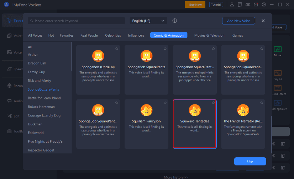Screen dimensions: 294x179
Task: Open the Games tab
Action: click(237, 36)
